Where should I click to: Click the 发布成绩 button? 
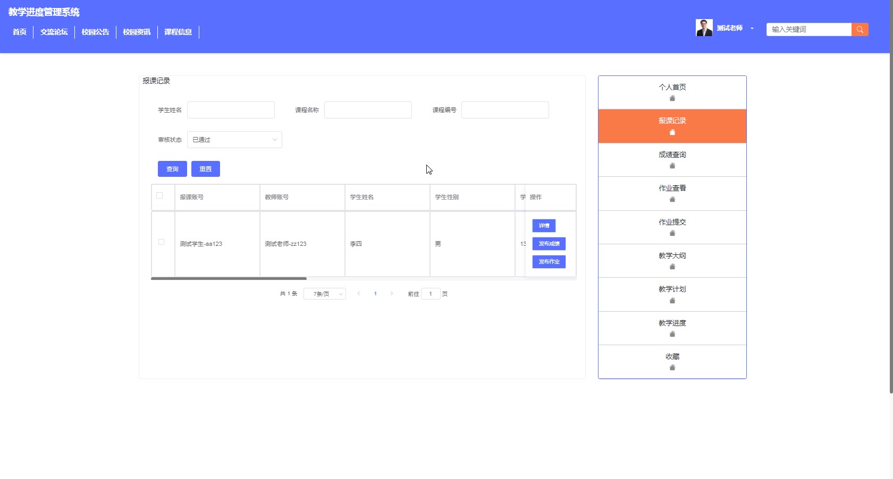pyautogui.click(x=549, y=244)
